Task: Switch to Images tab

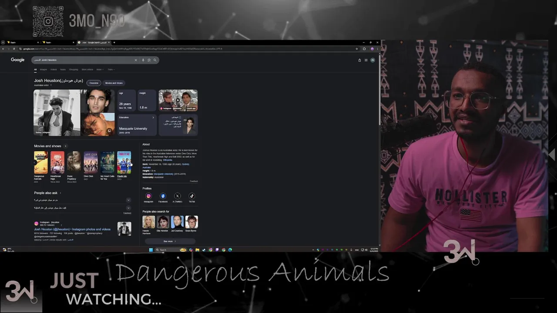Action: click(44, 70)
